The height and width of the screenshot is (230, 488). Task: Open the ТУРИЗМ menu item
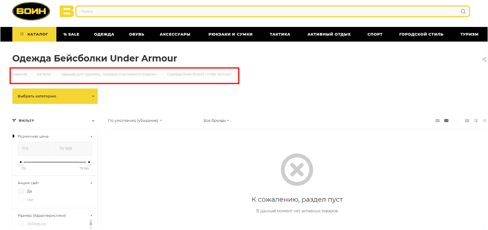coord(469,34)
